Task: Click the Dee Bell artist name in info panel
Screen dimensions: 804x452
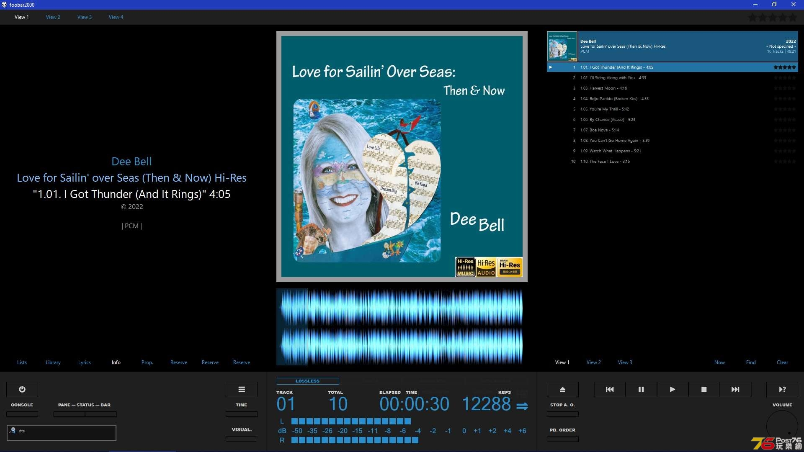Action: [131, 162]
